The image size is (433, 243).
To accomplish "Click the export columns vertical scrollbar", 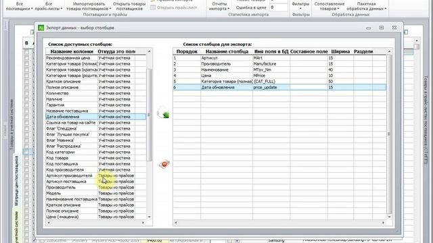I will 389,134.
